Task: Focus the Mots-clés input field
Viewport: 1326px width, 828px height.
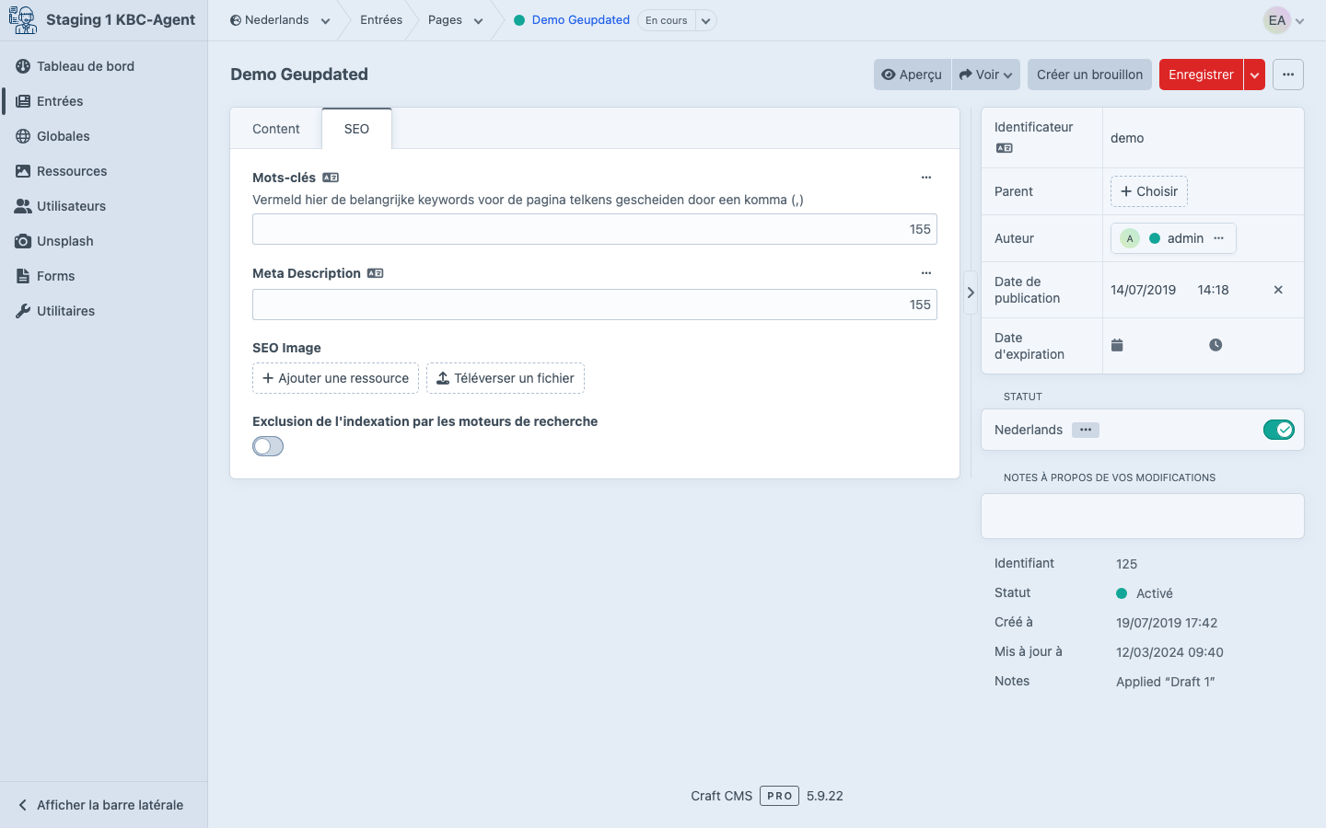Action: pos(595,229)
